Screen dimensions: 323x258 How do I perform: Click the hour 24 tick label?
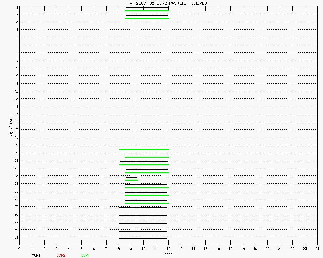point(317,249)
